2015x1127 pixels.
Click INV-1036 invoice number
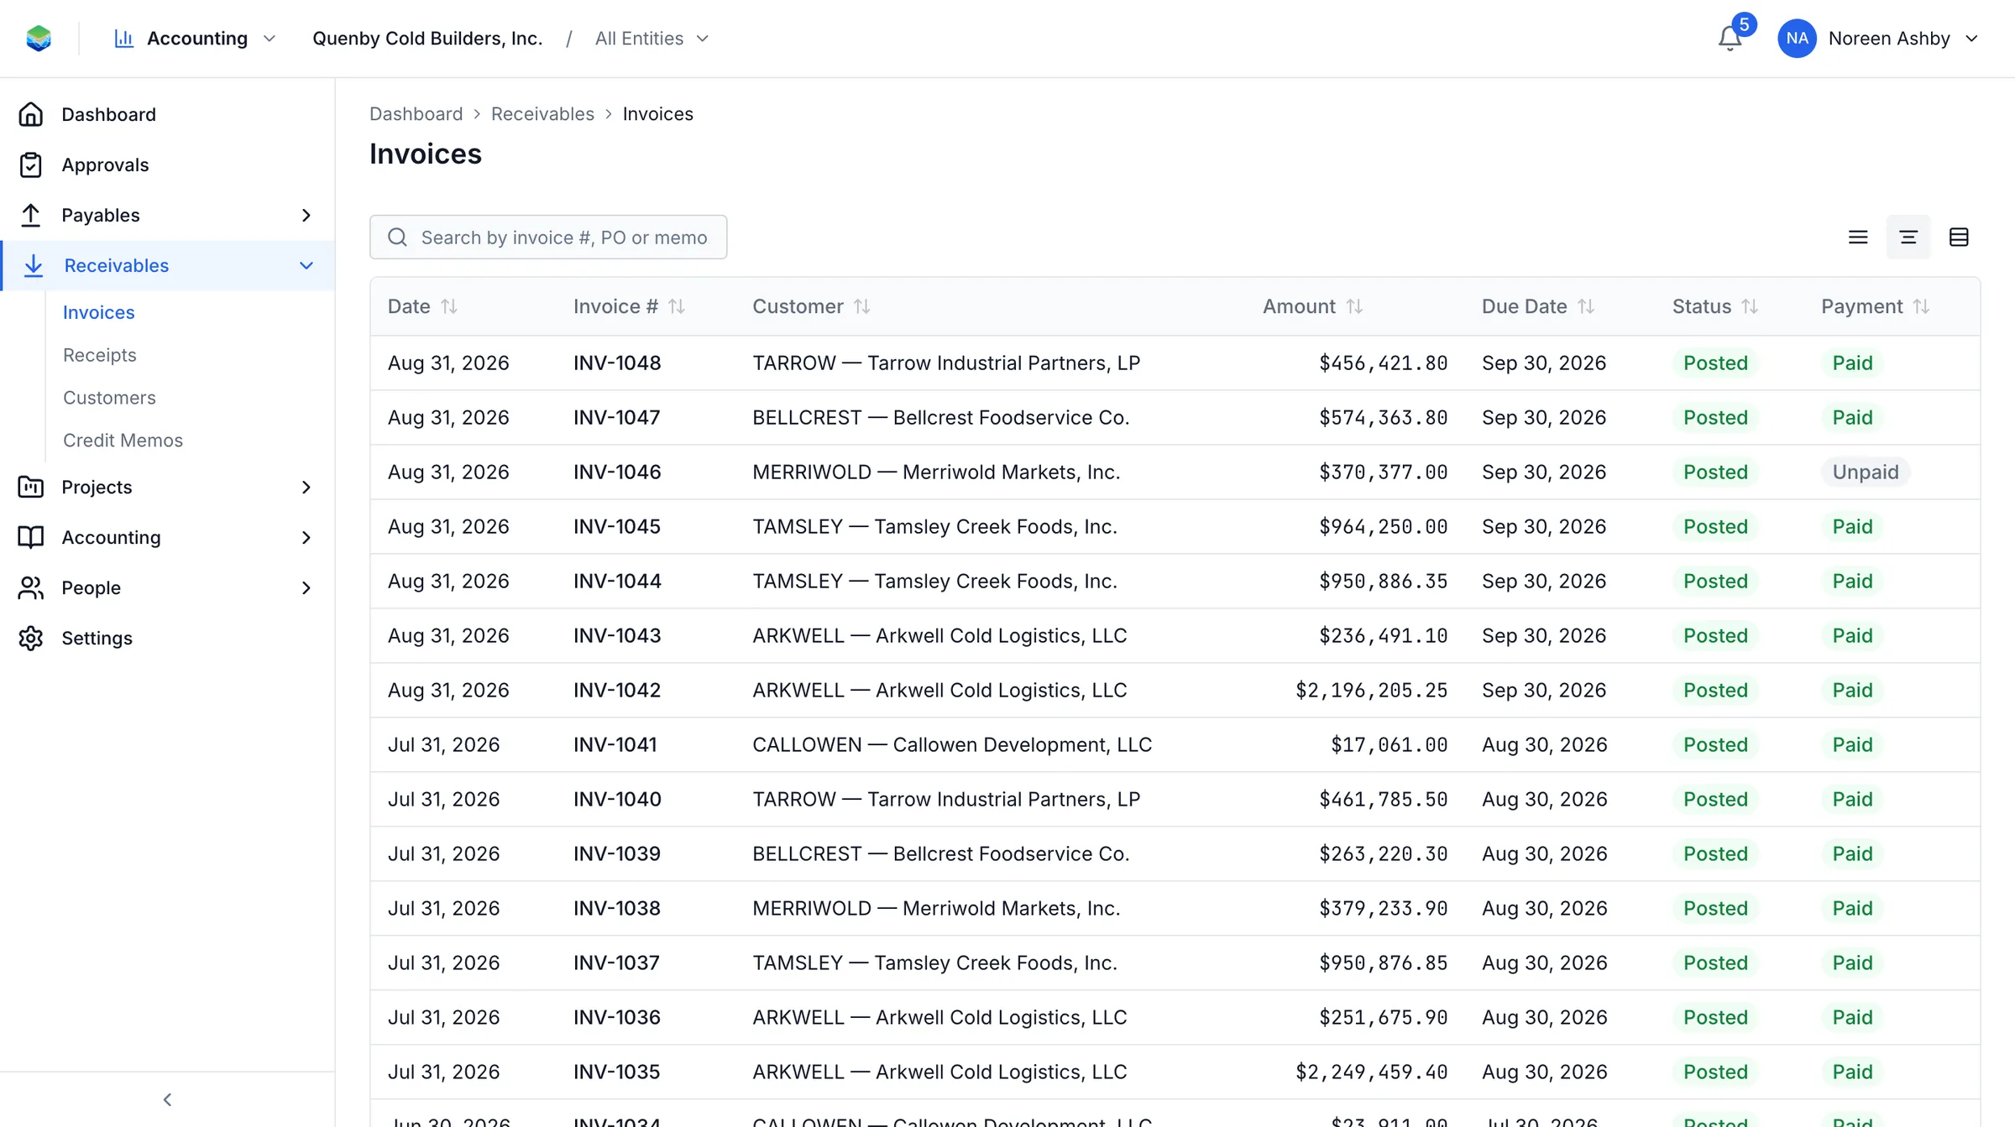pyautogui.click(x=617, y=1017)
